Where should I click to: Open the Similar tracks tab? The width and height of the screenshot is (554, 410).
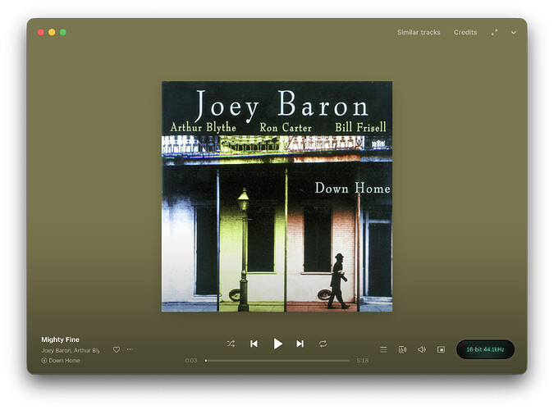(x=419, y=32)
